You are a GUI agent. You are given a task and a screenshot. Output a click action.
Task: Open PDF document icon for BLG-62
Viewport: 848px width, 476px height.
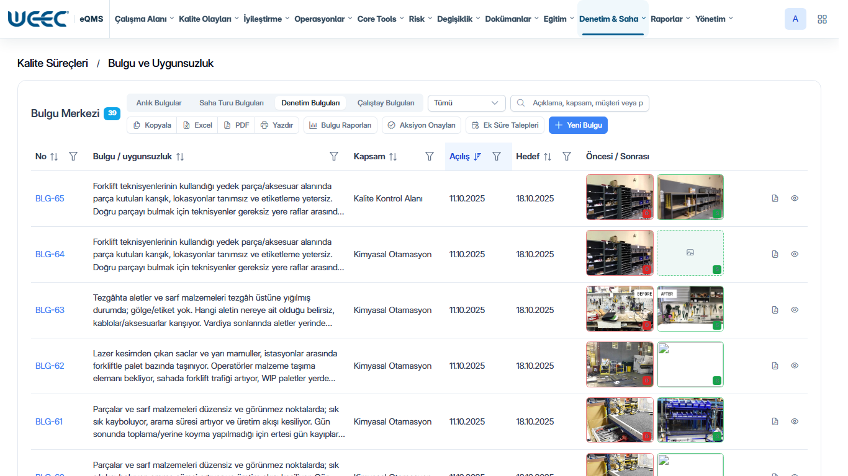click(775, 366)
